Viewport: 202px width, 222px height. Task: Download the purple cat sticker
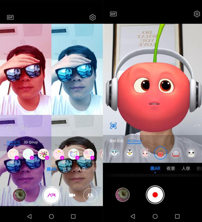click(x=74, y=154)
